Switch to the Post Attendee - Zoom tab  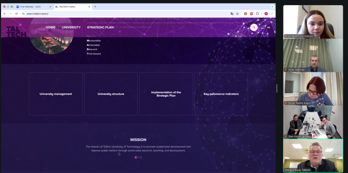pos(31,6)
